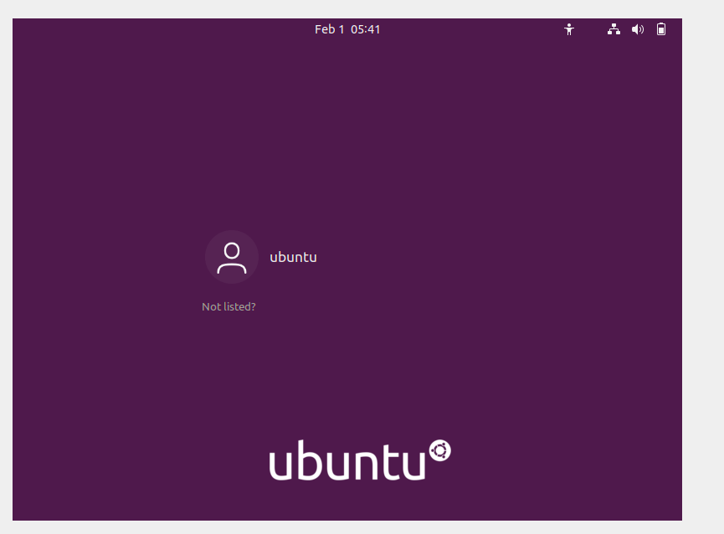
Task: Open the system menu via the battery indicator
Action: 661,29
